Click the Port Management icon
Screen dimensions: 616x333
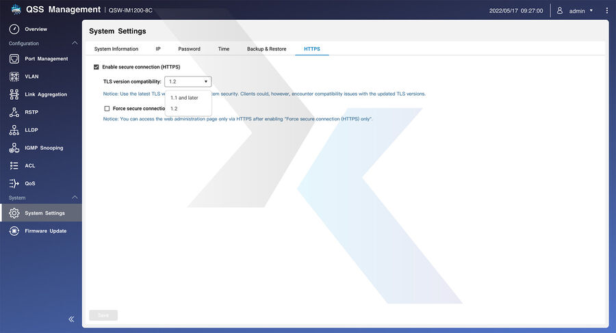(x=14, y=59)
